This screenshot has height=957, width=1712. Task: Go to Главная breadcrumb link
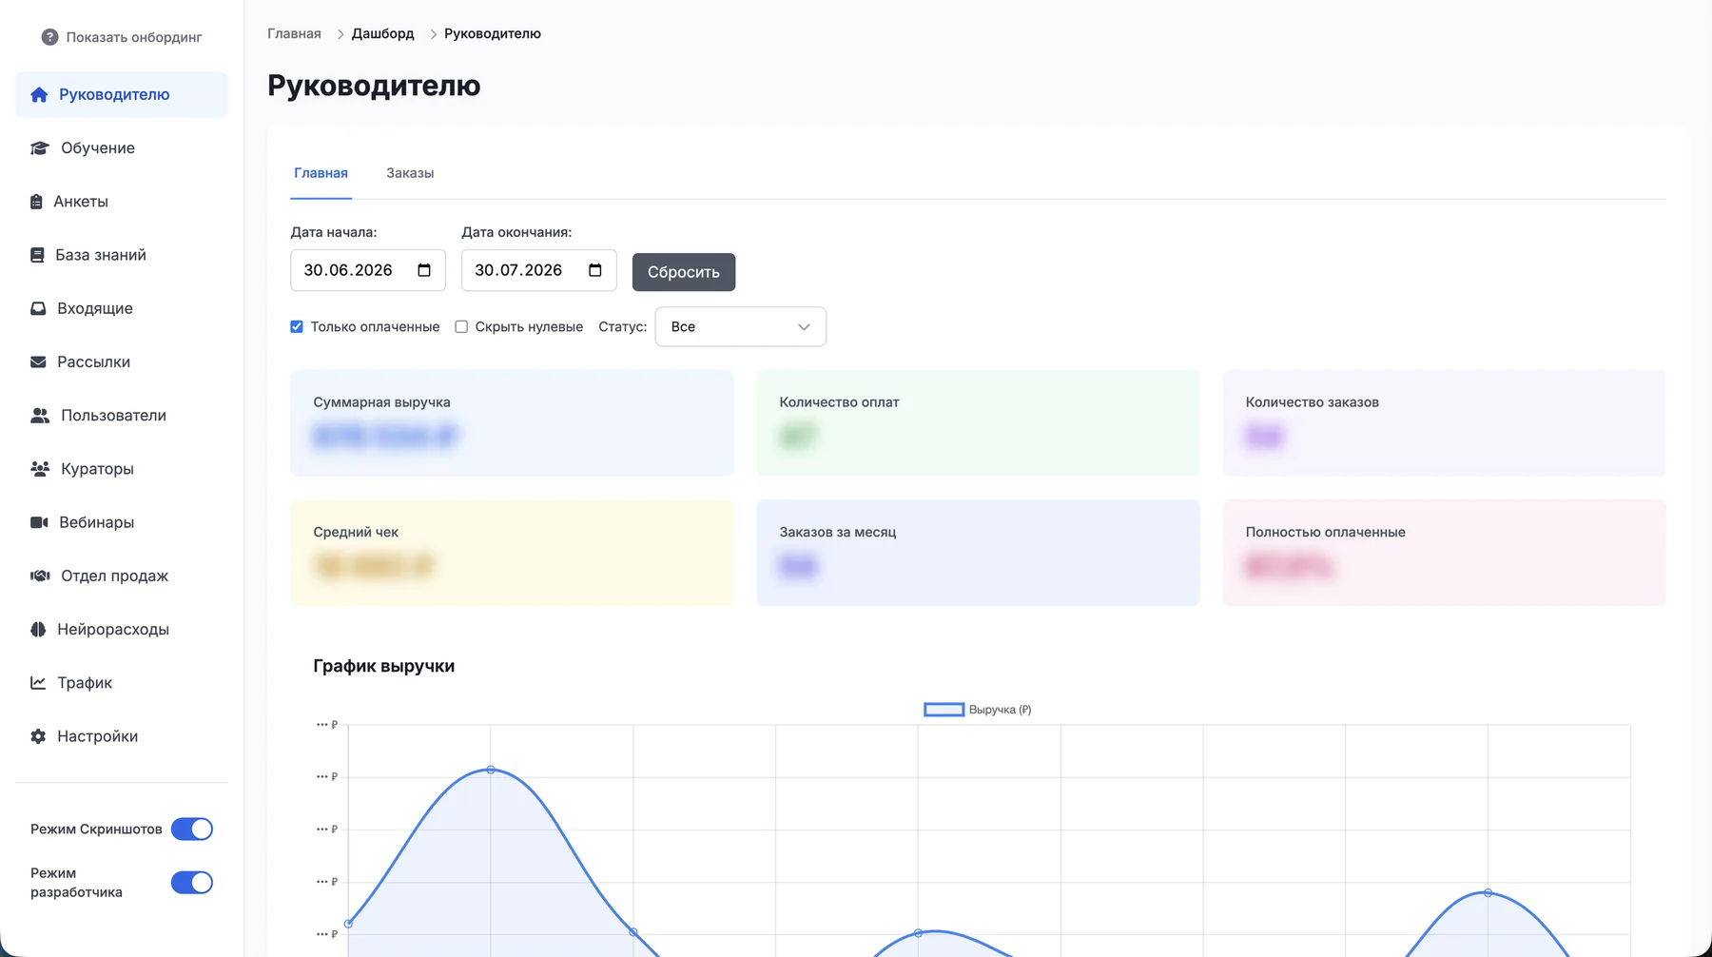(x=294, y=33)
